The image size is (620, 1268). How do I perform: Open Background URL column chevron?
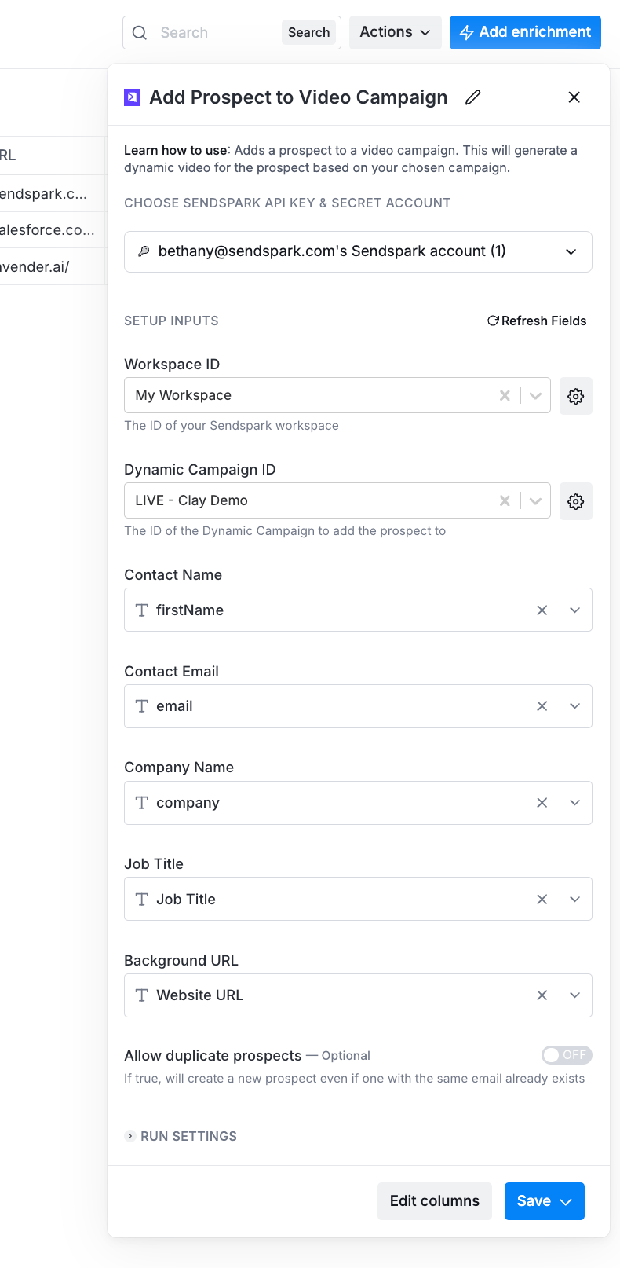point(574,995)
